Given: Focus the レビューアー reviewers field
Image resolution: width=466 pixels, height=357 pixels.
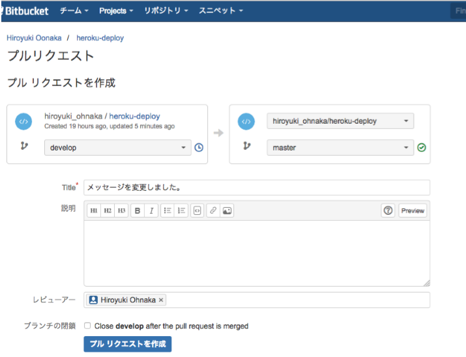Looking at the screenshot, I should click(x=257, y=300).
